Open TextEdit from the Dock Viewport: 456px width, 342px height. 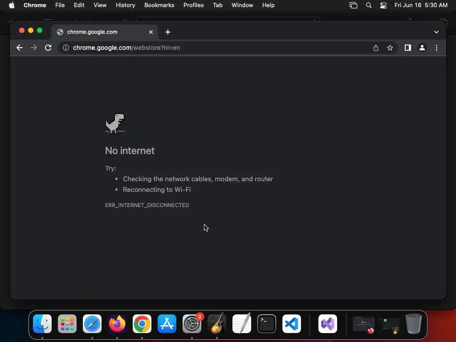point(242,324)
